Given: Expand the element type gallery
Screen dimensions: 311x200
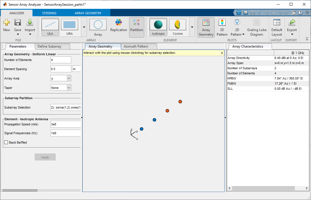Looking at the screenshot, I should [192, 27].
